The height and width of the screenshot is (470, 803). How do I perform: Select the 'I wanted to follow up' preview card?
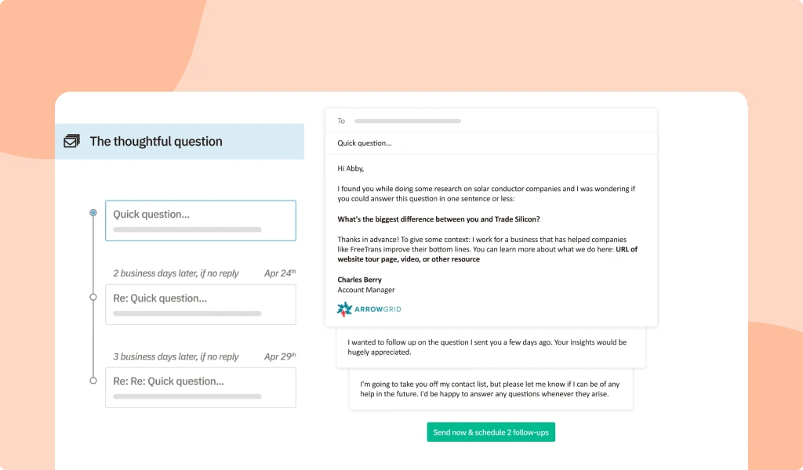491,347
